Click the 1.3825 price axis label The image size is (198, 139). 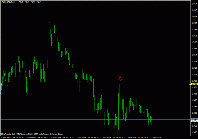(195, 132)
